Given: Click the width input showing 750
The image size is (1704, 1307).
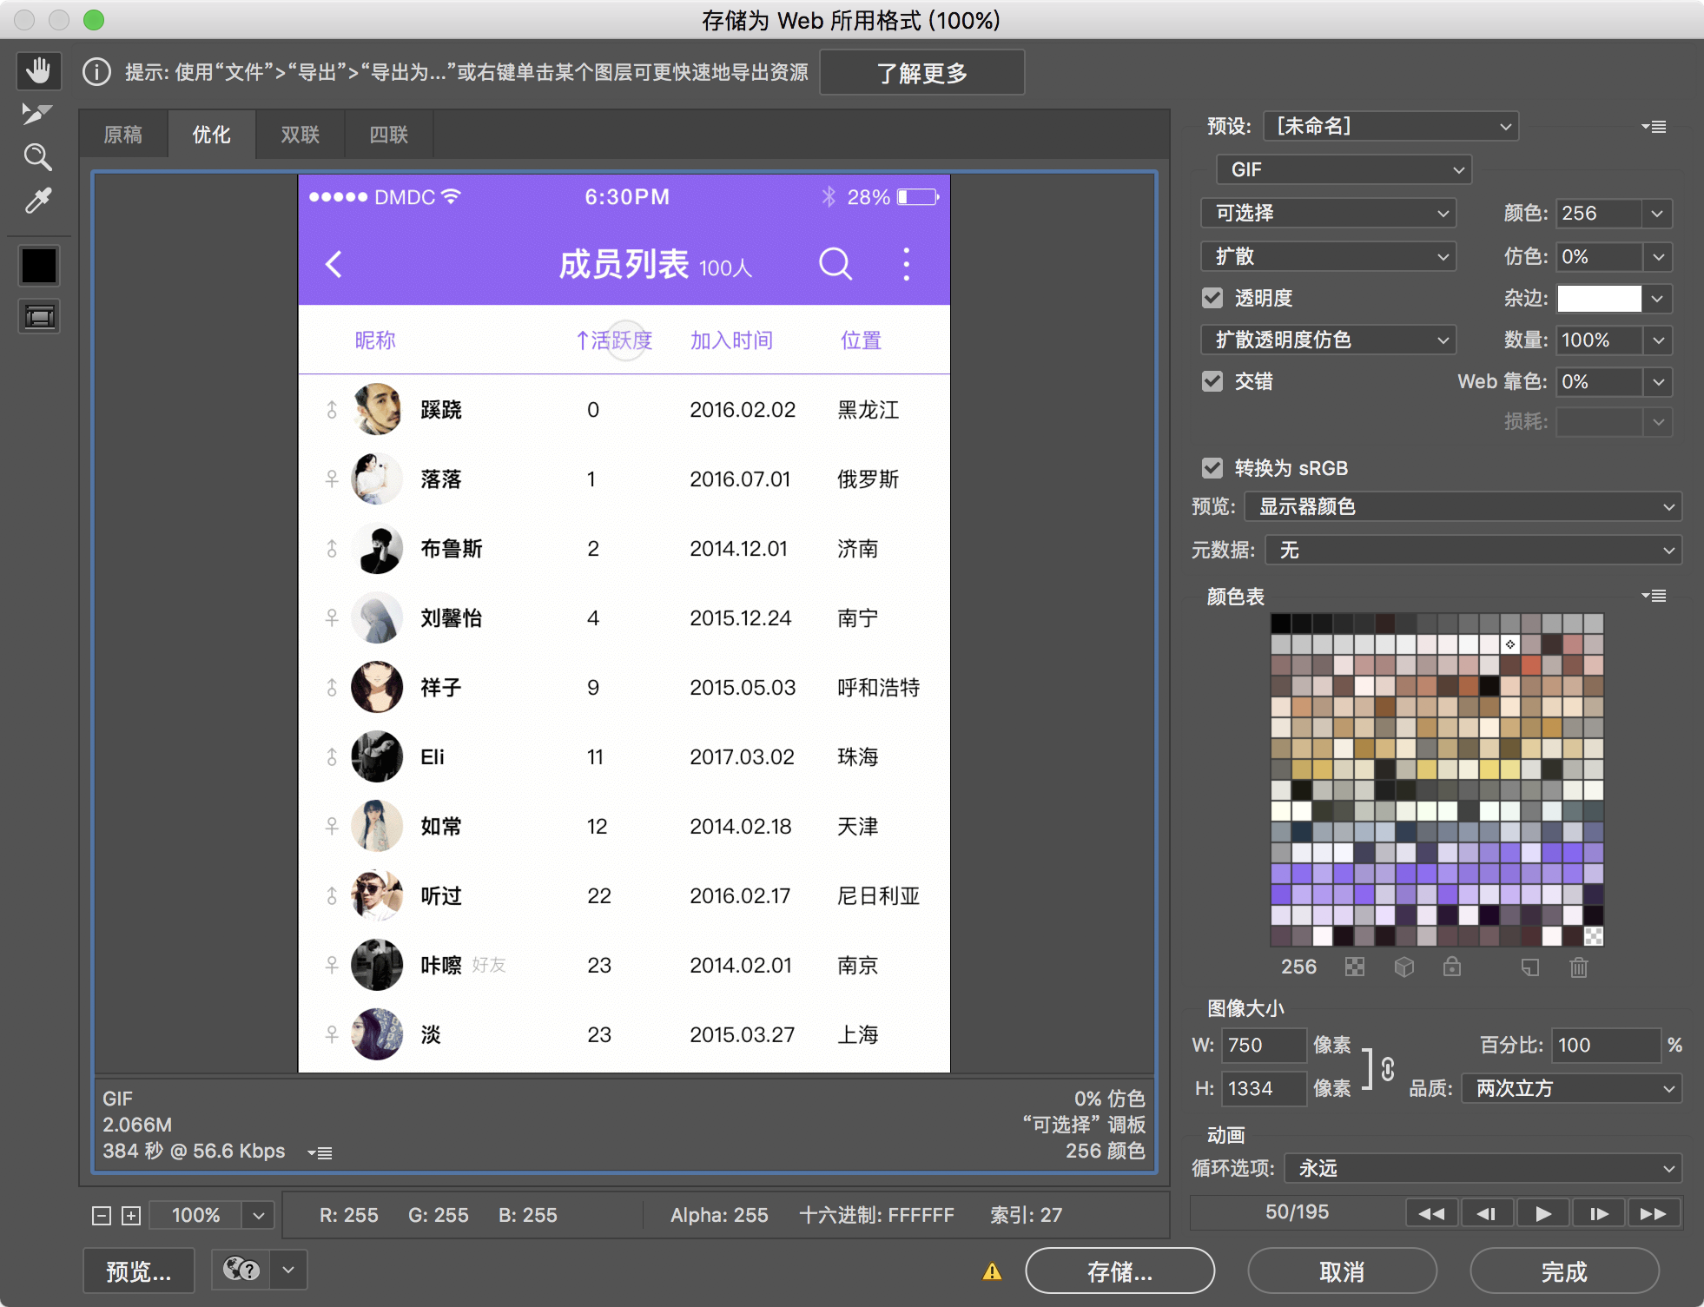Looking at the screenshot, I should pyautogui.click(x=1264, y=1045).
